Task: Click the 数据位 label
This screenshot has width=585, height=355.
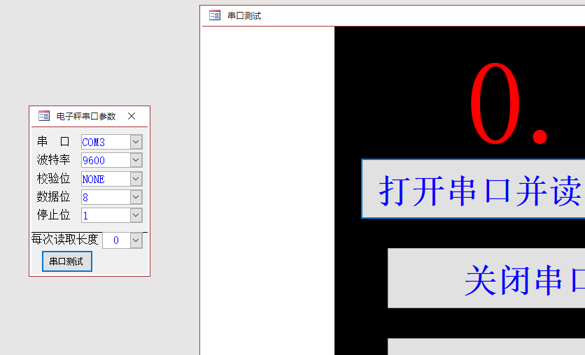Action: 53,196
